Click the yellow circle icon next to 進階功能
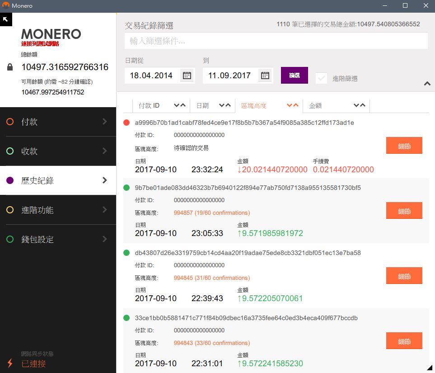The height and width of the screenshot is (373, 435). tap(10, 210)
